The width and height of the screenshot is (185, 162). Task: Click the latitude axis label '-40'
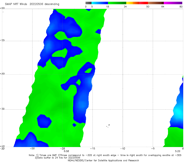click(x=2, y=146)
